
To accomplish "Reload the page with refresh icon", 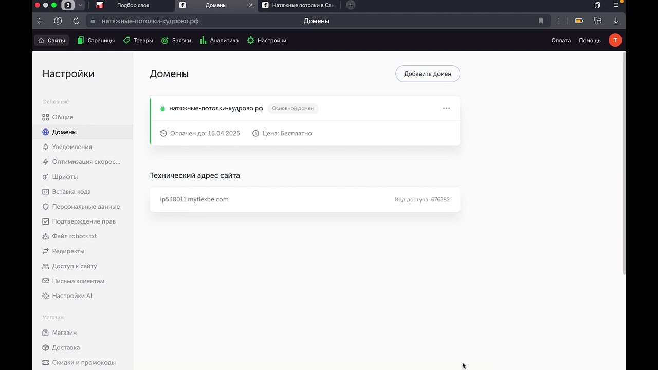I will [76, 21].
